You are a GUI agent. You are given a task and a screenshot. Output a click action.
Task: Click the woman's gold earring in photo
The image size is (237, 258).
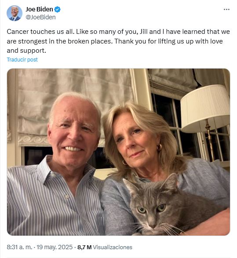coord(159,147)
